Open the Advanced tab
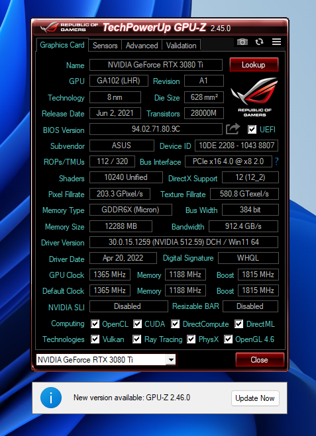Screen dimensions: 316x436 coord(142,46)
